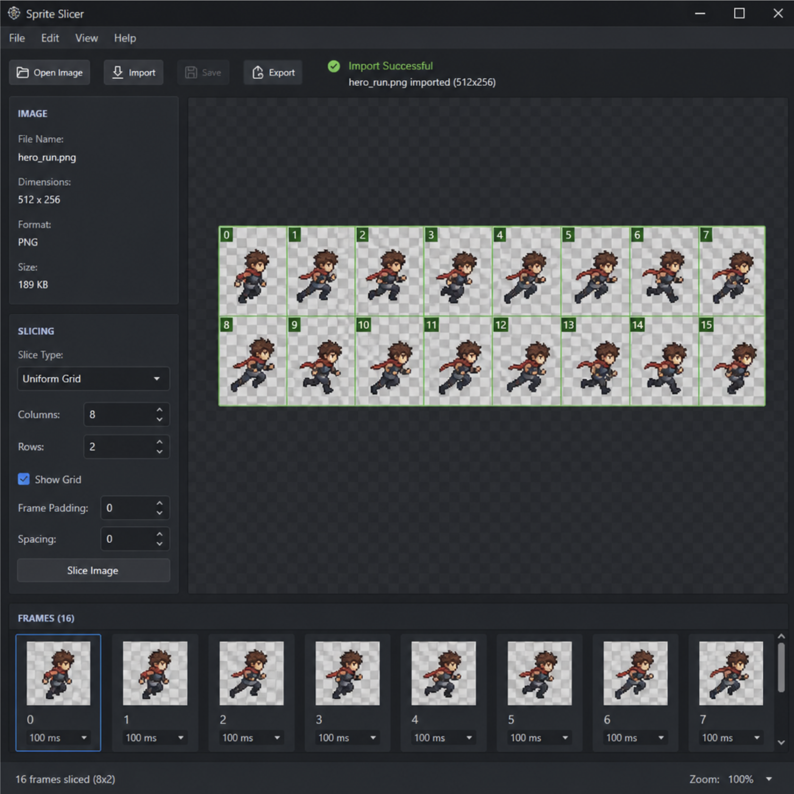Open the Zoom 100% dropdown
This screenshot has height=794, width=794.
click(x=750, y=779)
